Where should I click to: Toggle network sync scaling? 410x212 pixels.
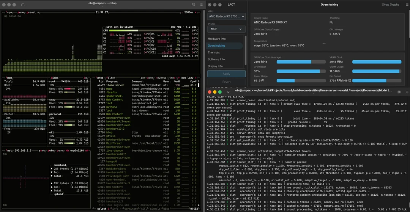(42, 151)
